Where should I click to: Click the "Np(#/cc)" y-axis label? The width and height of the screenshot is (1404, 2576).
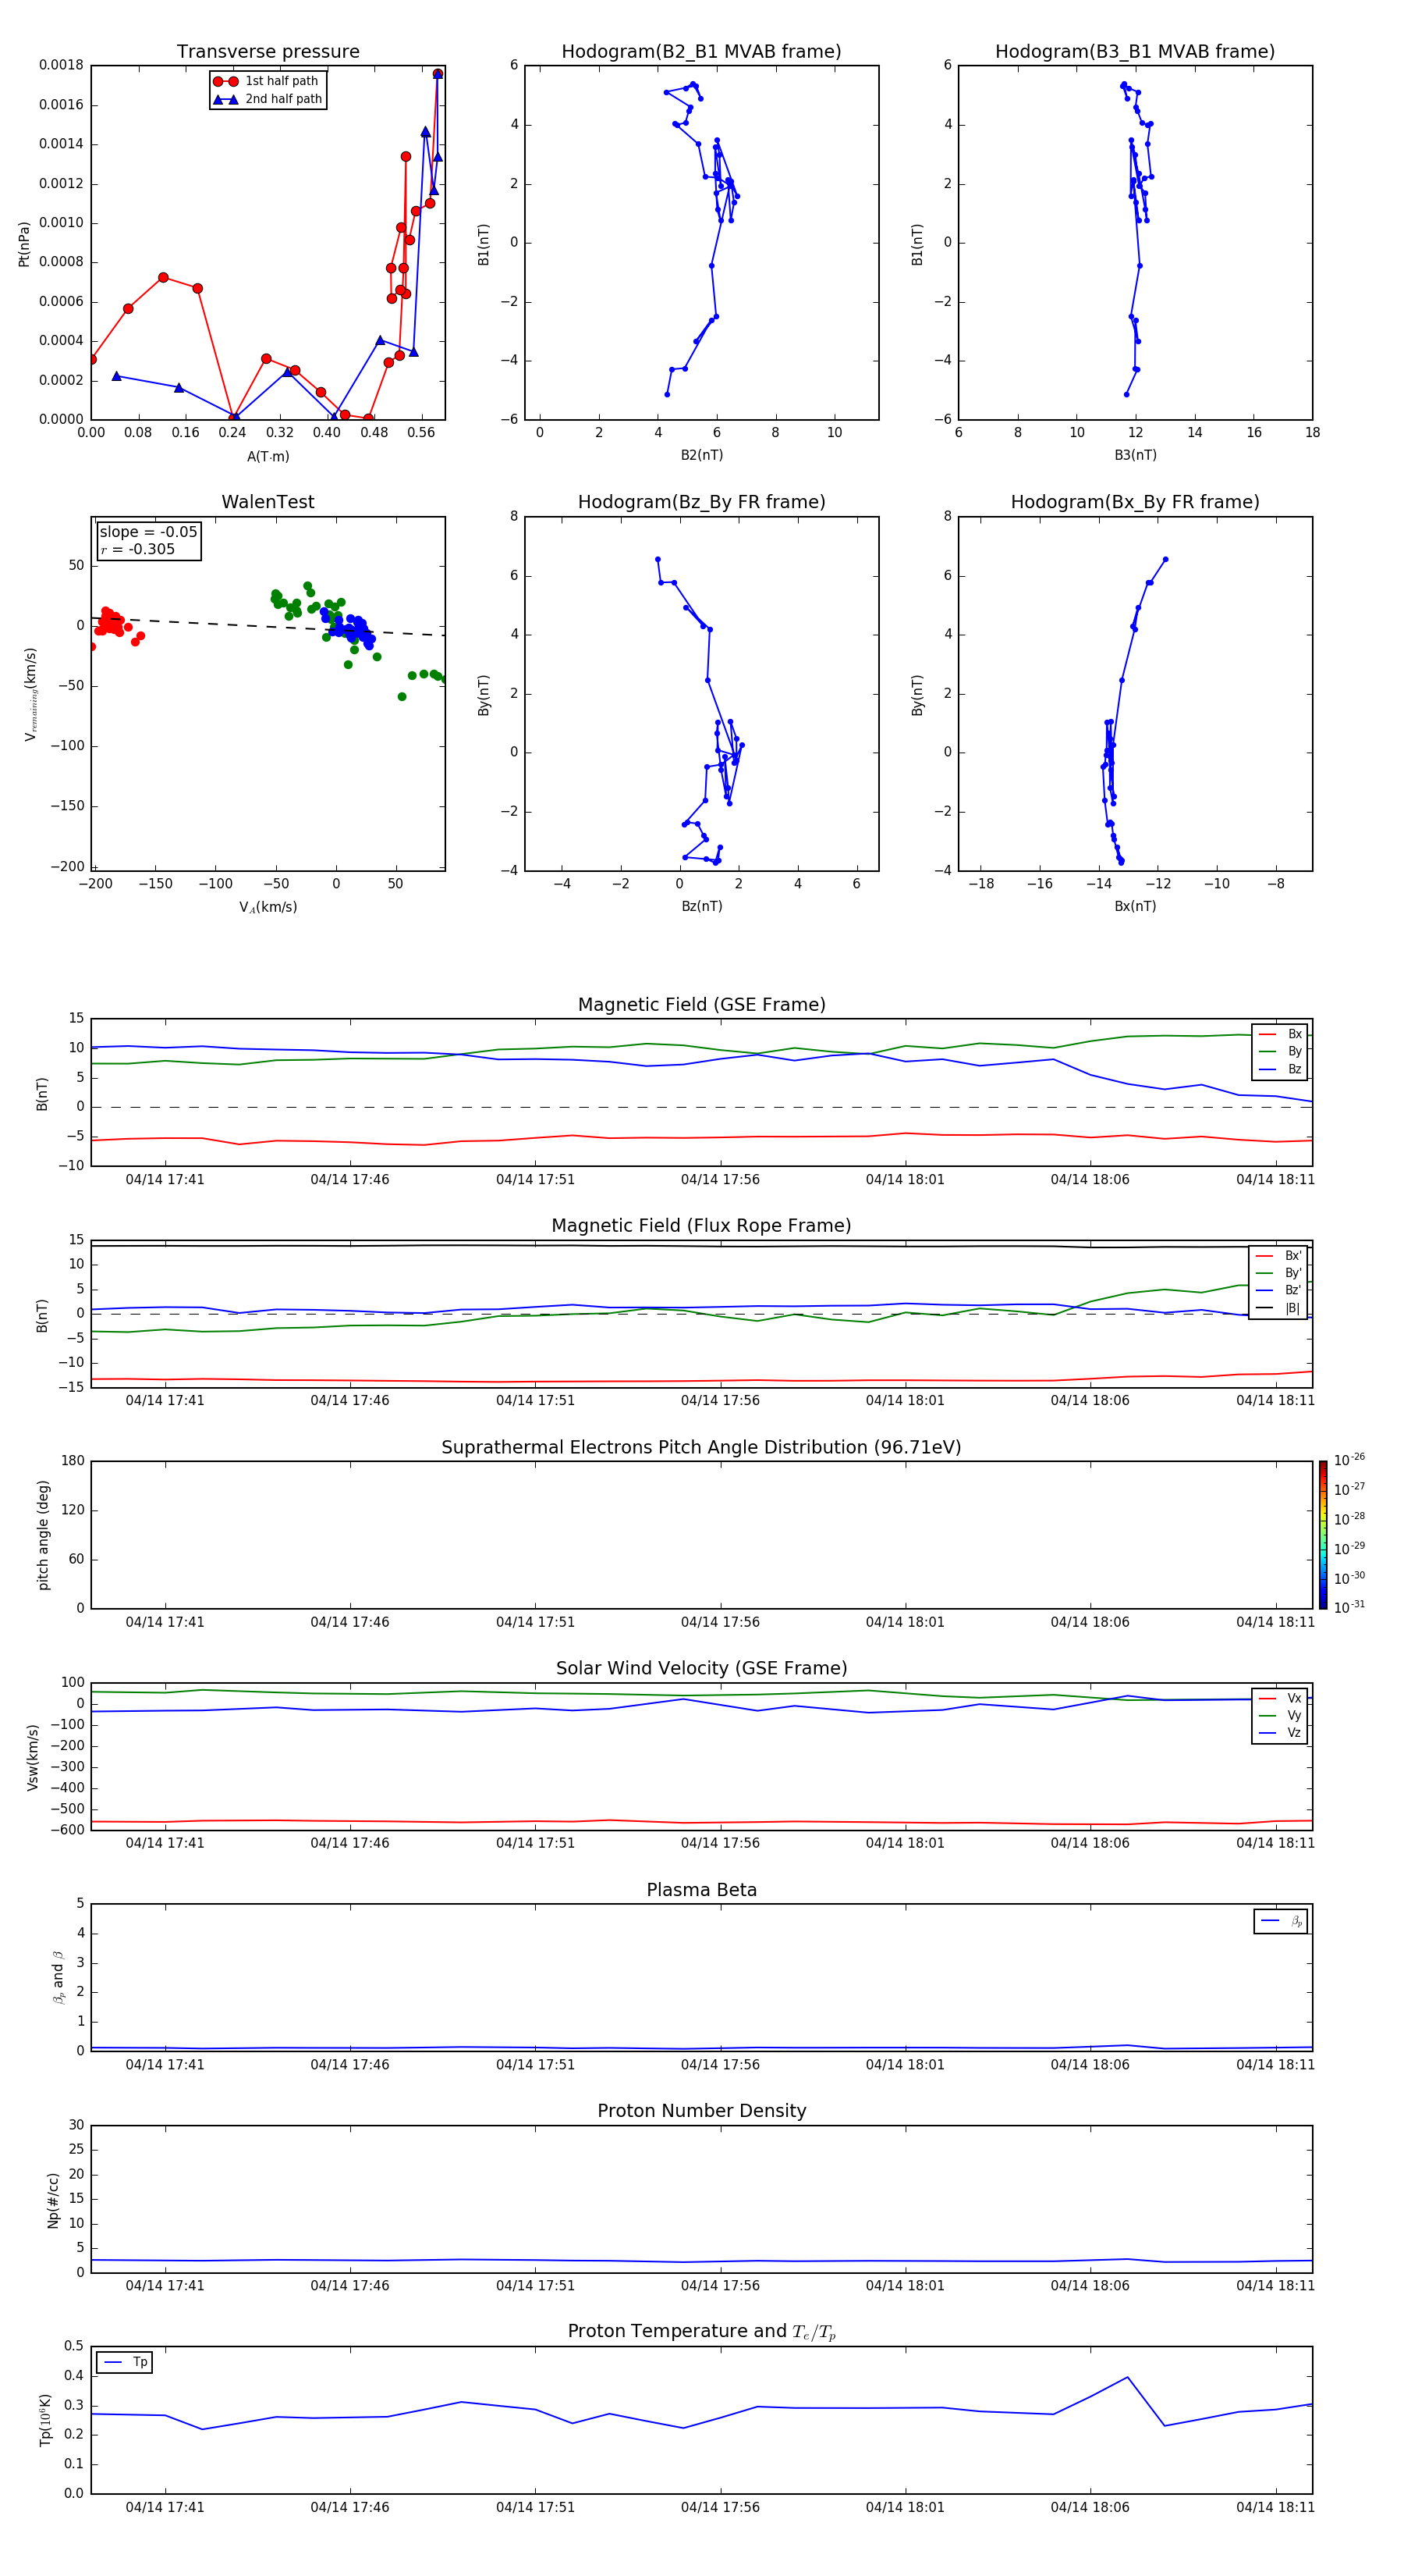[53, 2200]
